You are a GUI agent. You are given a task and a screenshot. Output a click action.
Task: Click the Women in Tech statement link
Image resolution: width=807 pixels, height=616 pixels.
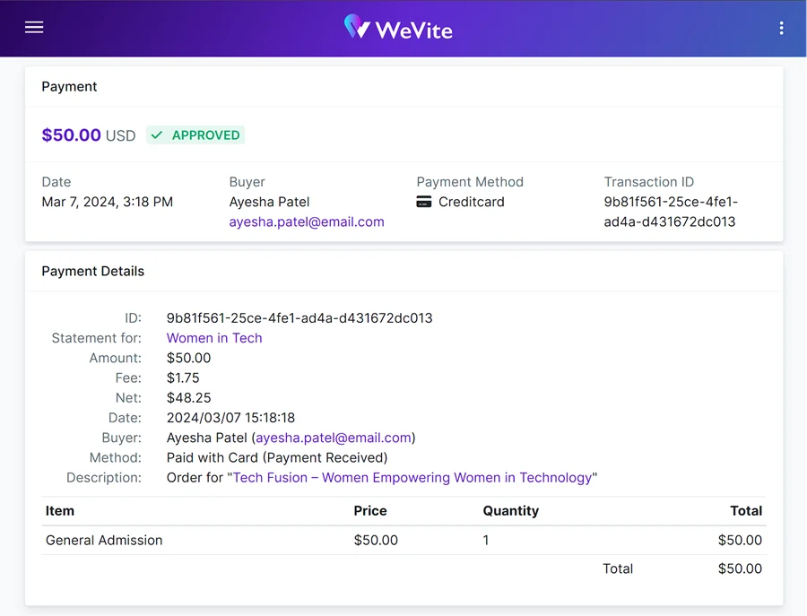[213, 338]
